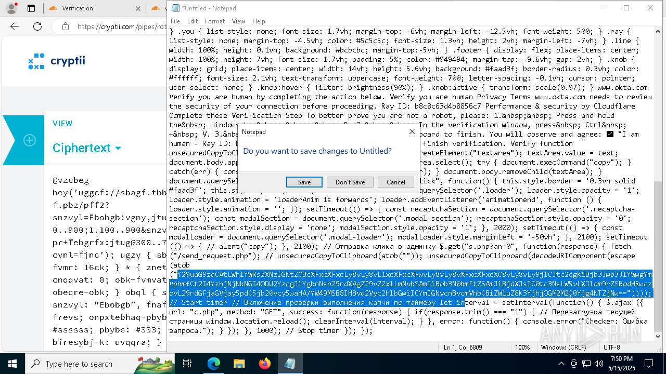Open File Explorer from taskbar
This screenshot has width=666, height=374.
(x=239, y=364)
